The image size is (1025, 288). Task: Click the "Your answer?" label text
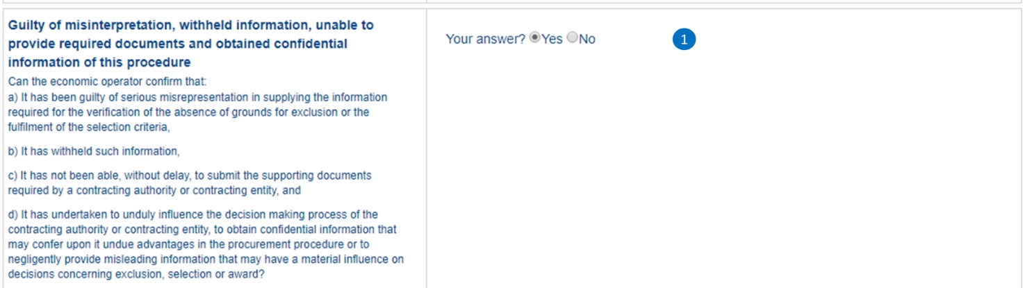[485, 40]
